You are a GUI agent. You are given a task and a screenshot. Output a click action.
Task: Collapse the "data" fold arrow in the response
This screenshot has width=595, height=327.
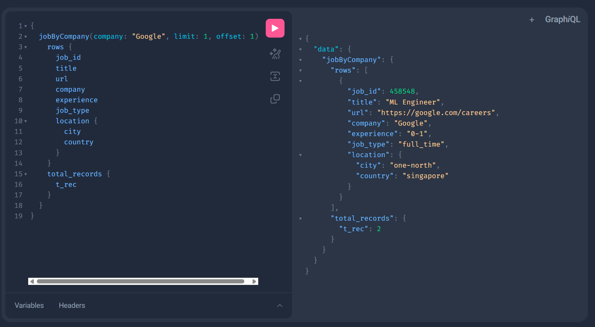(300, 50)
